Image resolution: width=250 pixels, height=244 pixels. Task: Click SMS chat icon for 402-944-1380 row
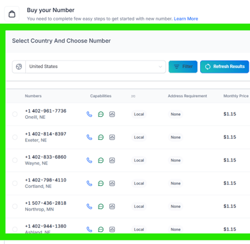click(x=101, y=229)
